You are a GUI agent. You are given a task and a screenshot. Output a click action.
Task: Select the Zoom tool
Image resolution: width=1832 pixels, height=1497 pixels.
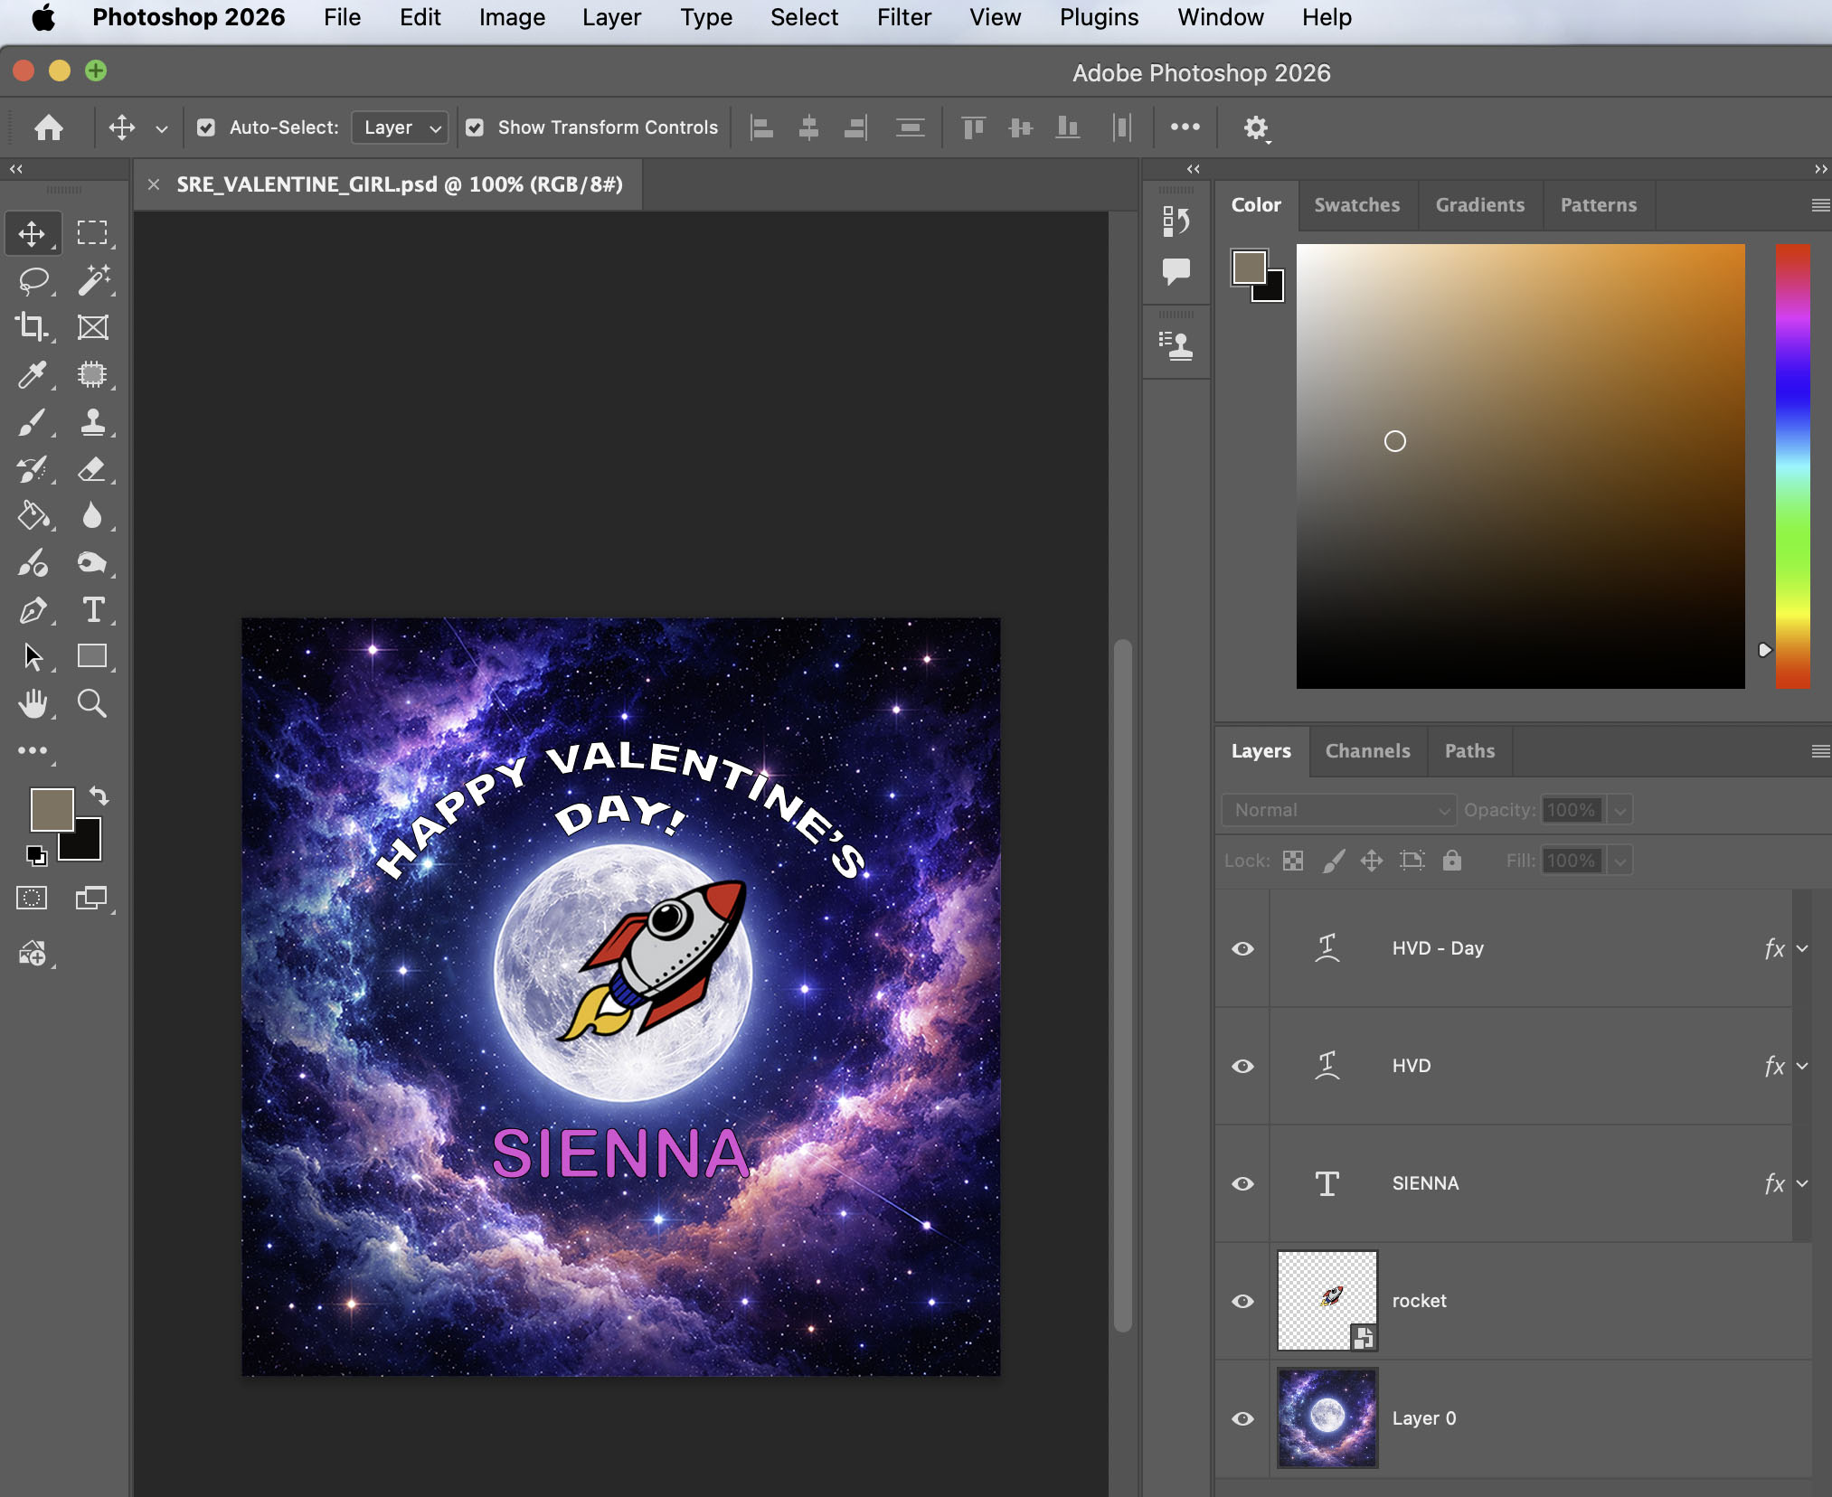click(x=93, y=703)
